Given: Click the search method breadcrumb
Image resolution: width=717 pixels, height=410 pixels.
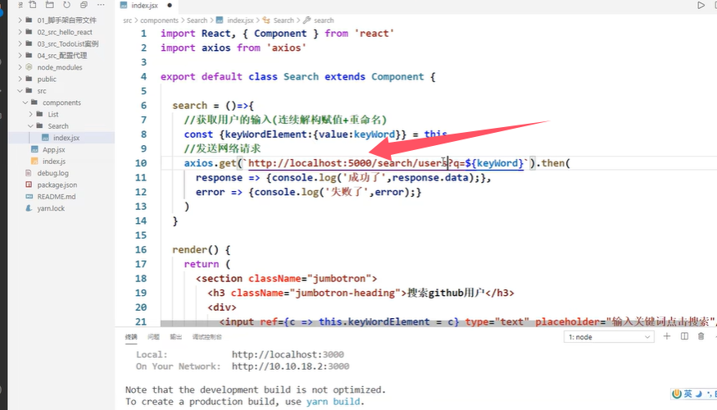Looking at the screenshot, I should click(324, 20).
